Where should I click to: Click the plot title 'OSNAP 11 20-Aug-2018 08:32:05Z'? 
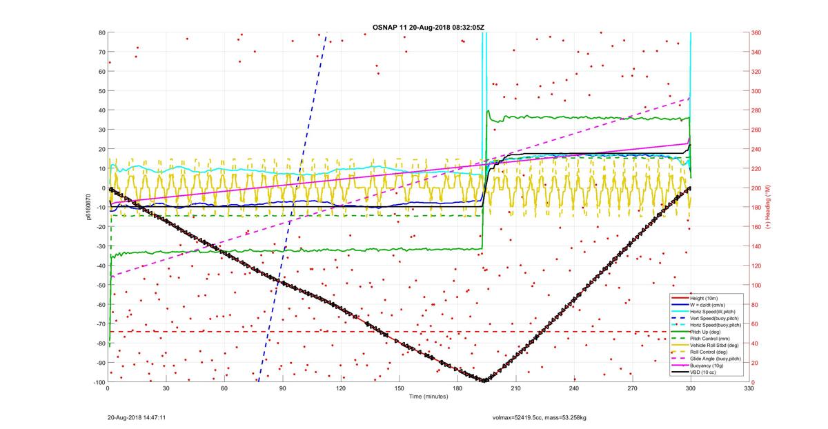click(428, 27)
